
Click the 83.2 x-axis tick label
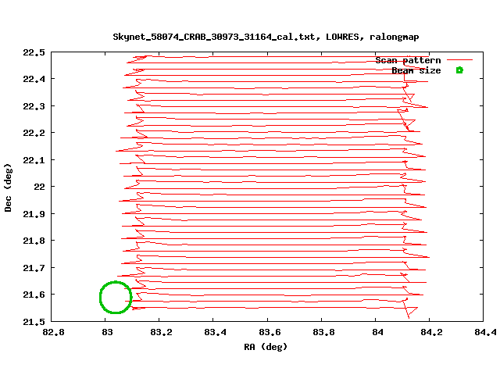pos(162,332)
